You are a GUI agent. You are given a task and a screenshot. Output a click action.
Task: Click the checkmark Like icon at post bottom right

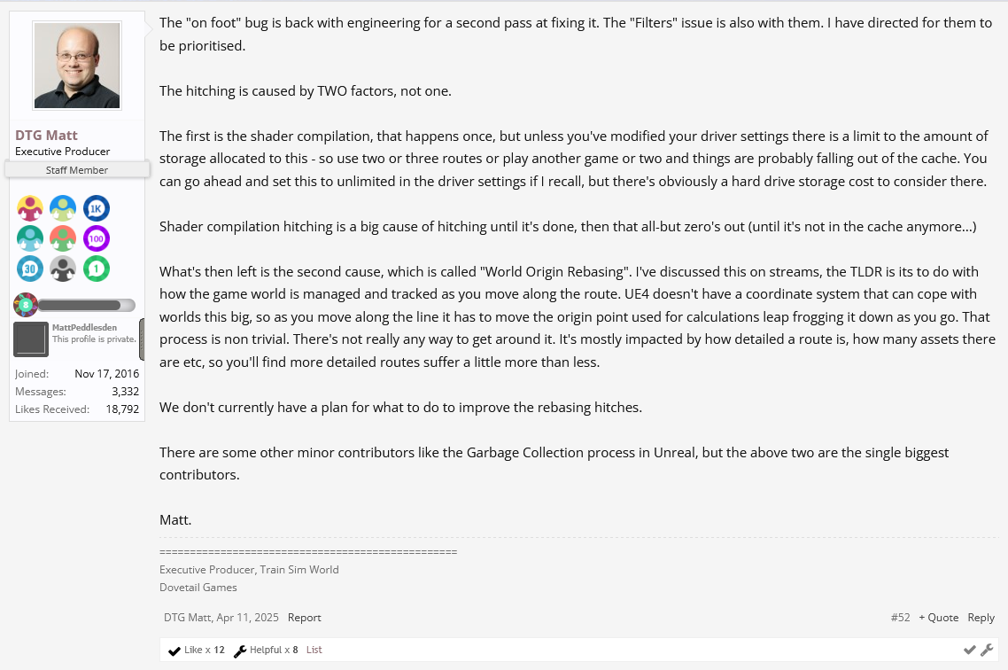coord(969,651)
